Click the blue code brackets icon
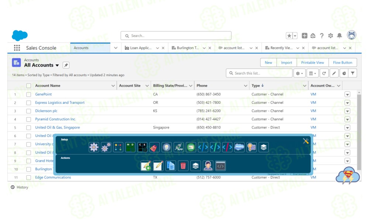 point(203,147)
